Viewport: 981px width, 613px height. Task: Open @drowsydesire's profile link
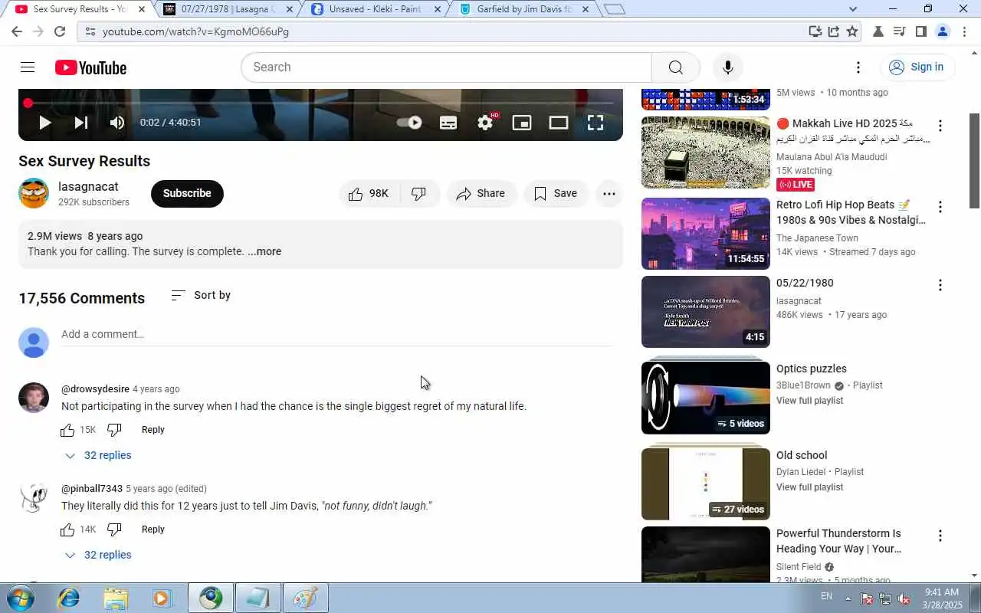95,389
